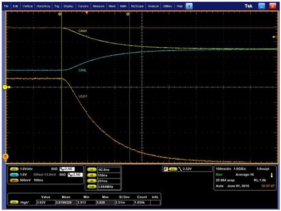281x211 pixels.
Task: Open the Cursors menu
Action: 83,6
